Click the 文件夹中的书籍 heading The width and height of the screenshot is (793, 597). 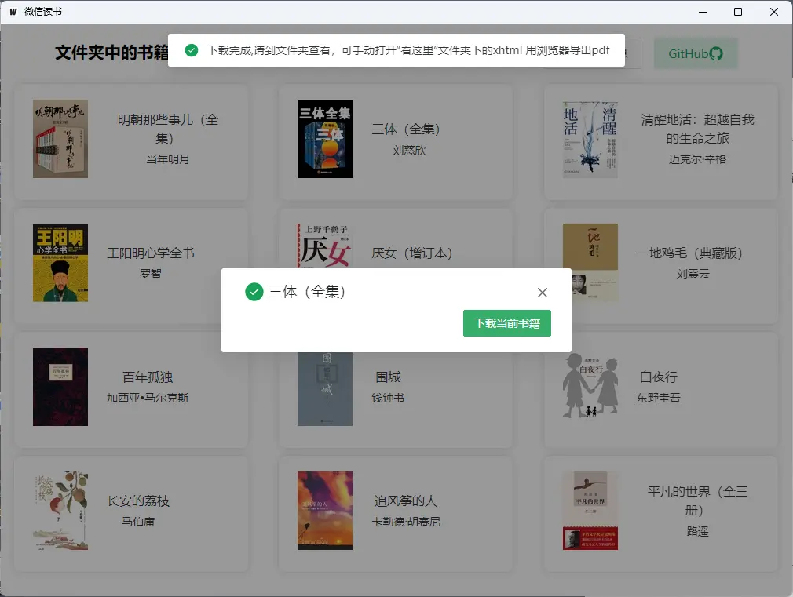coord(111,53)
